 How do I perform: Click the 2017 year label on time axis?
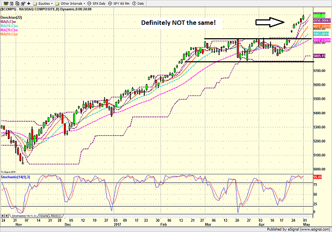click(117, 224)
